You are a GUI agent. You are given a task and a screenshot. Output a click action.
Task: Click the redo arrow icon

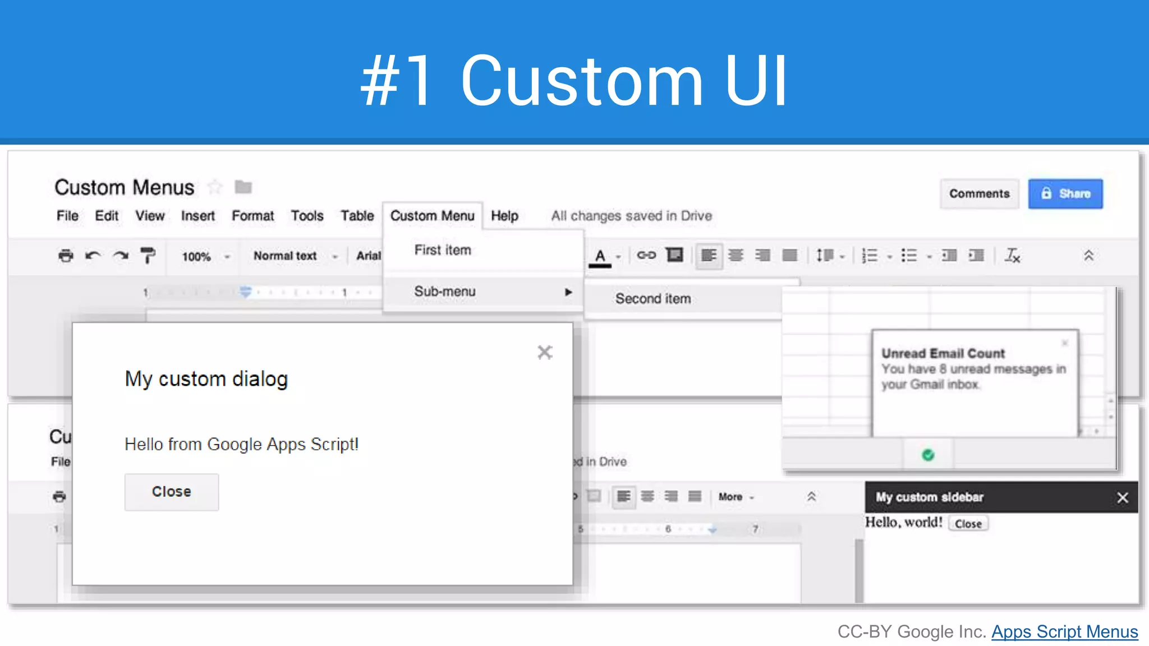coord(121,256)
